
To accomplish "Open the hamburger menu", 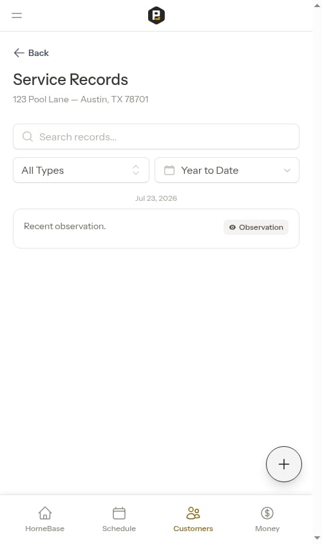I will [x=17, y=15].
